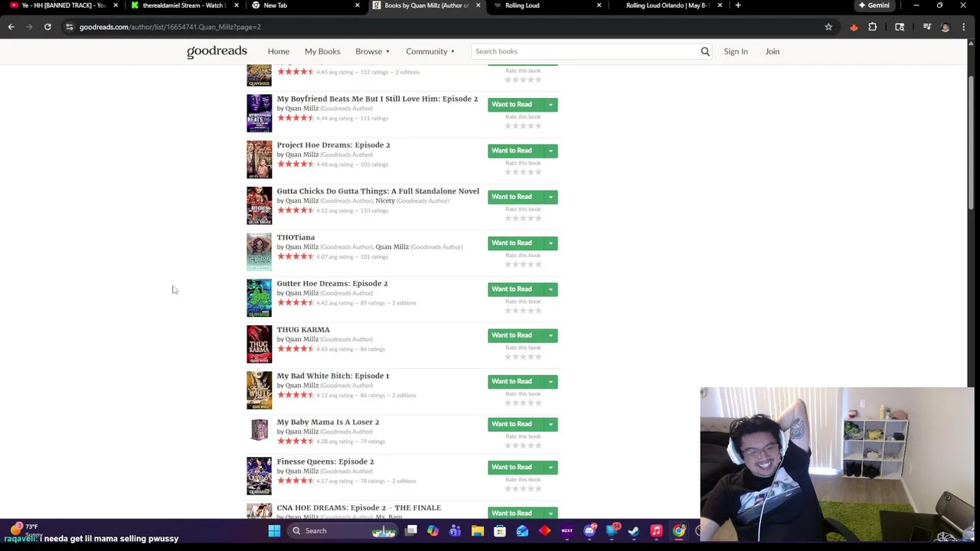Viewport: 980px width, 551px height.
Task: Click the Sign In link
Action: tap(736, 51)
